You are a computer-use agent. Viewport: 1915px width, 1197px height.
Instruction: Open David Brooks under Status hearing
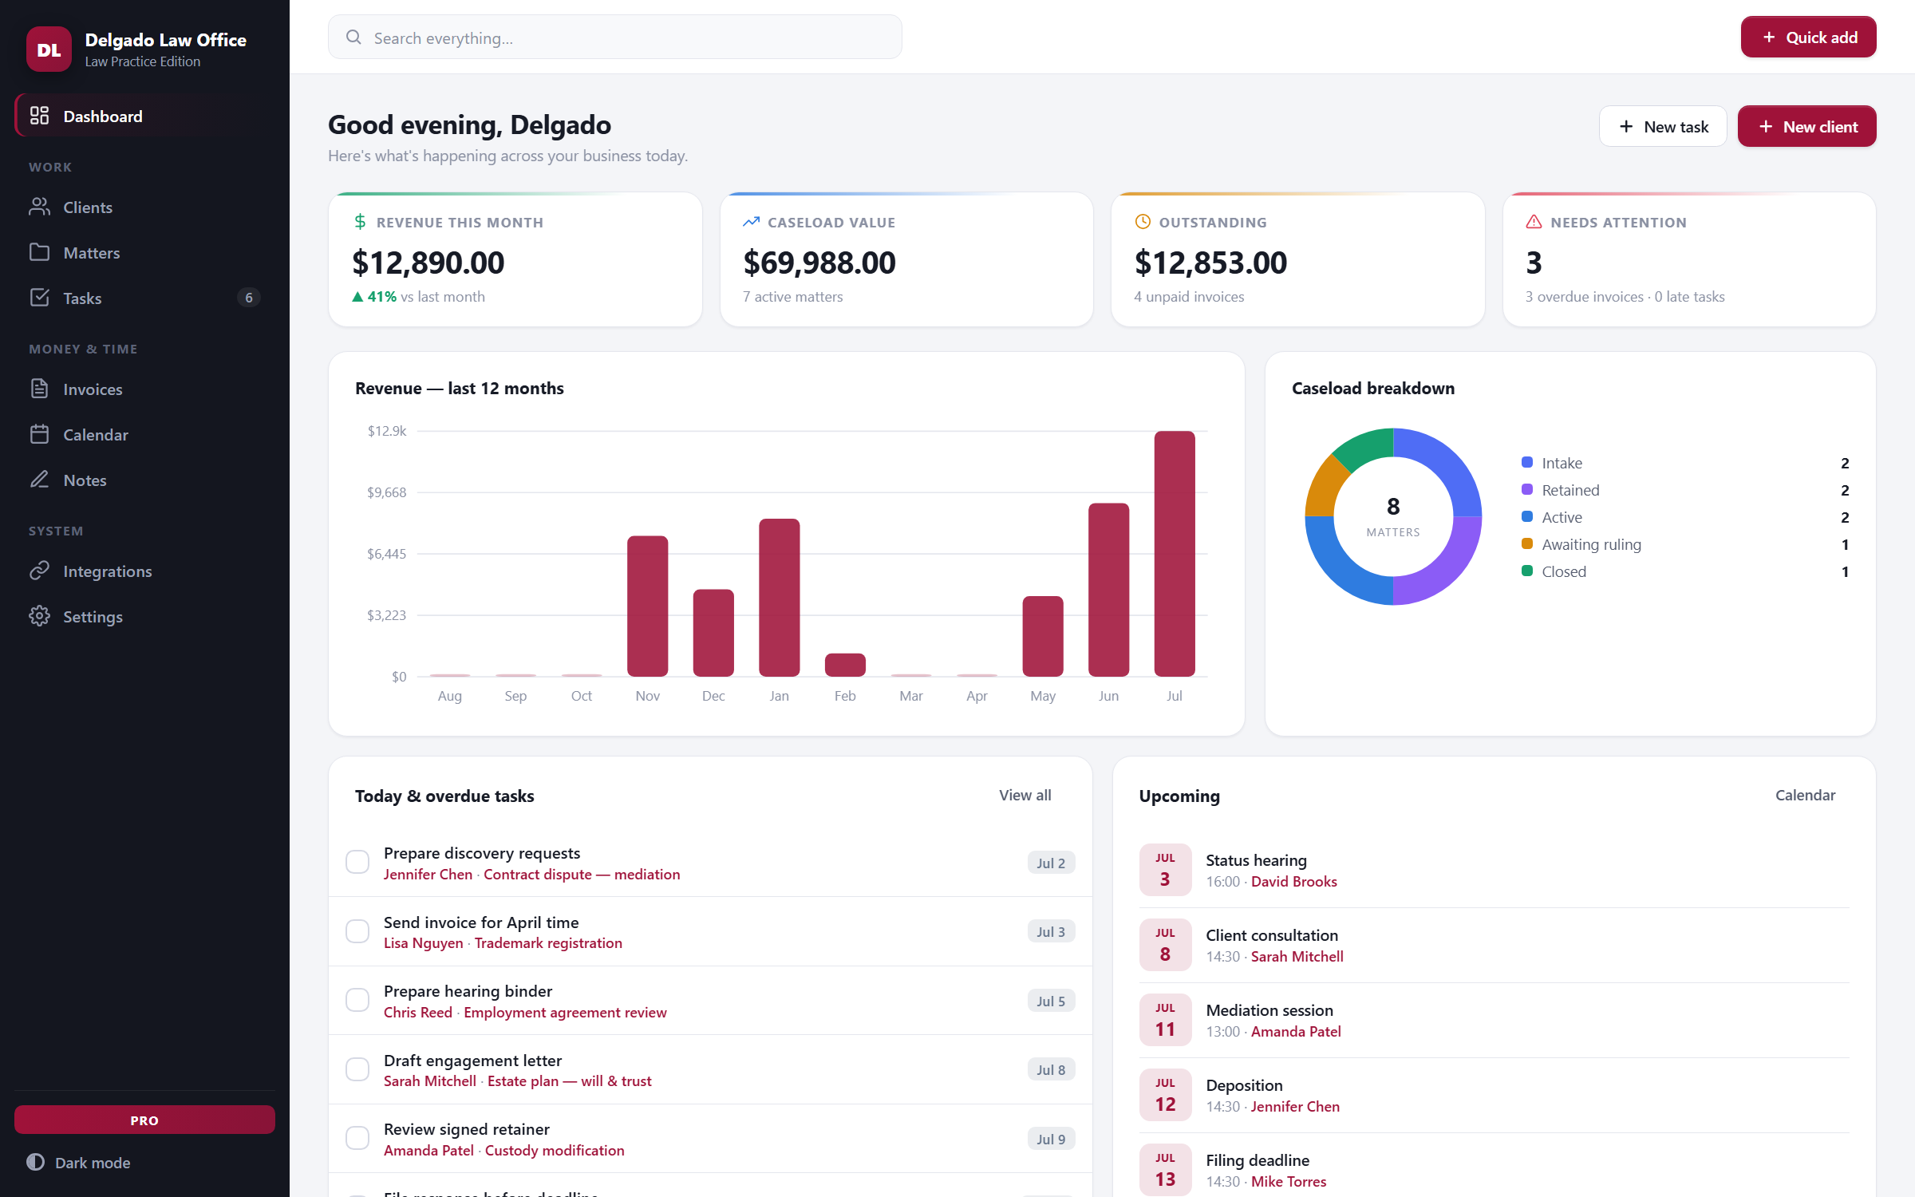[x=1294, y=881]
